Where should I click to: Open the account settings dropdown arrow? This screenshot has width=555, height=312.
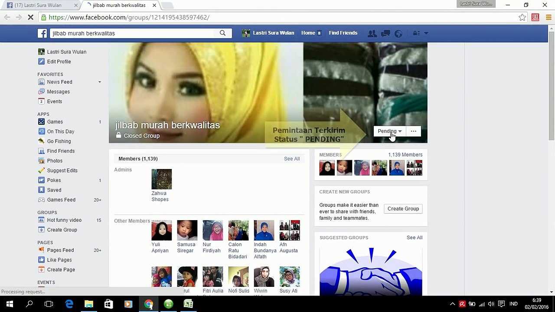click(426, 33)
